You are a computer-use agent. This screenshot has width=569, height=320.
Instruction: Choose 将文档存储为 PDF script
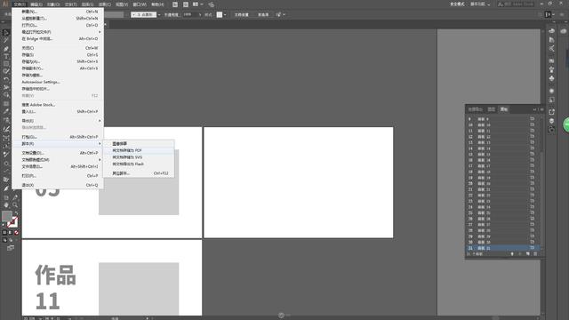139,150
